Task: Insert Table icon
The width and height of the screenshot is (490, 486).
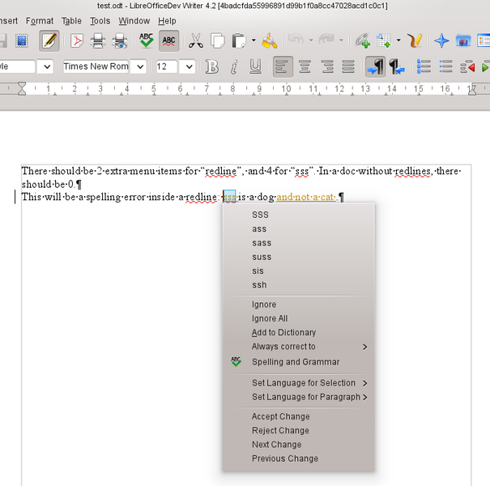Action: point(384,41)
